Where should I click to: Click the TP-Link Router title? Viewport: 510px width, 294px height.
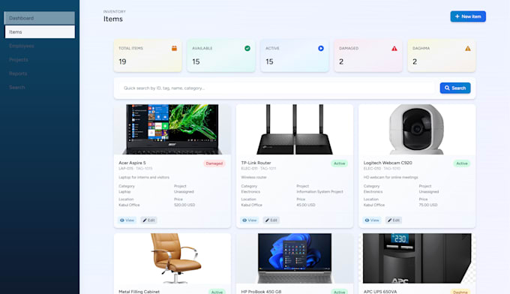click(256, 163)
